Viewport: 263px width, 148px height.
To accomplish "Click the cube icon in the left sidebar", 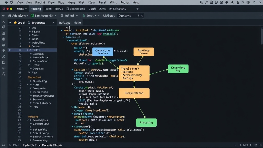I will click(4, 27).
